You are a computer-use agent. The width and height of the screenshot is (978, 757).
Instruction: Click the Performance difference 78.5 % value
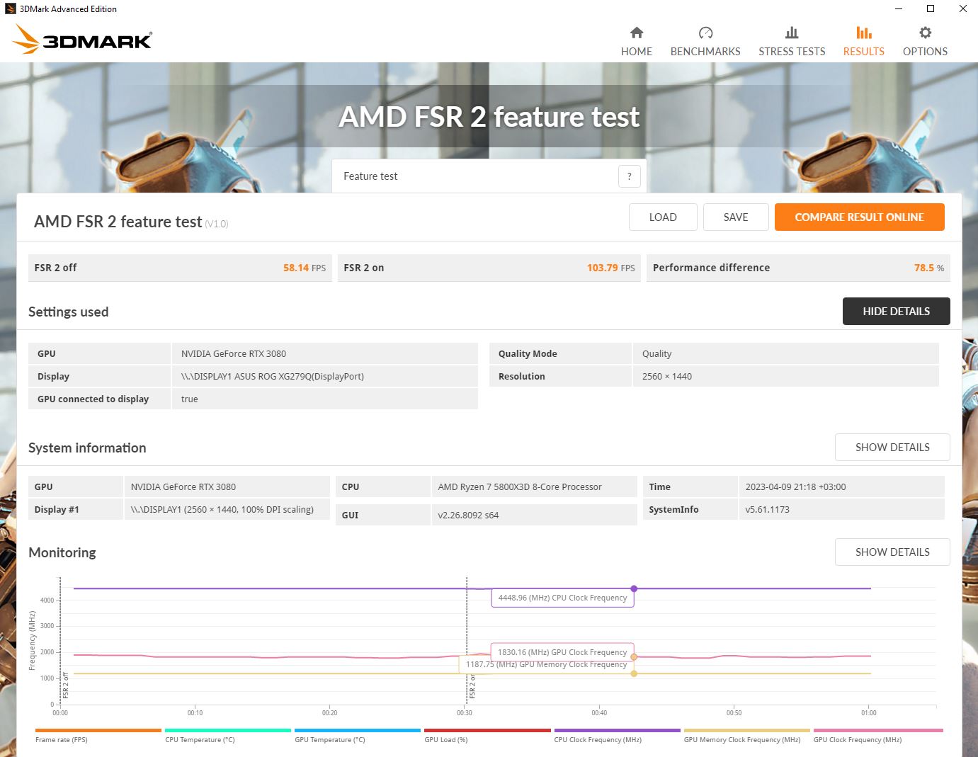pyautogui.click(x=929, y=268)
